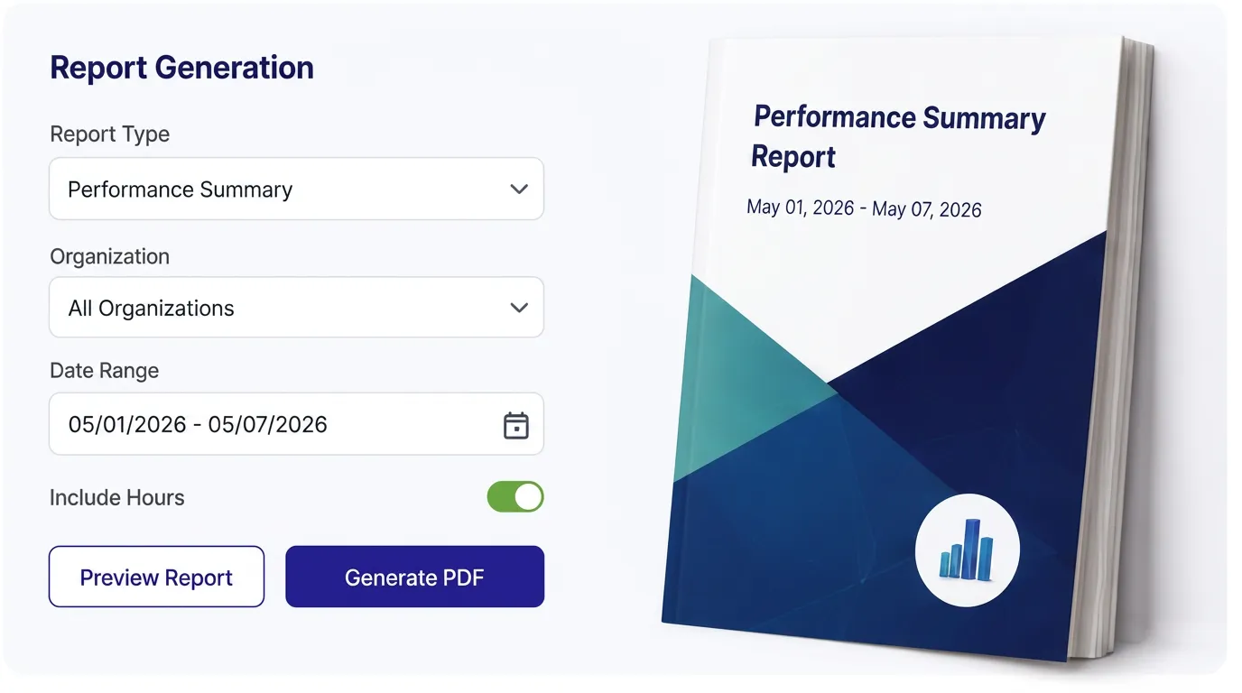Open the Report Type dropdown
Image resolution: width=1242 pixels, height=693 pixels.
click(296, 189)
